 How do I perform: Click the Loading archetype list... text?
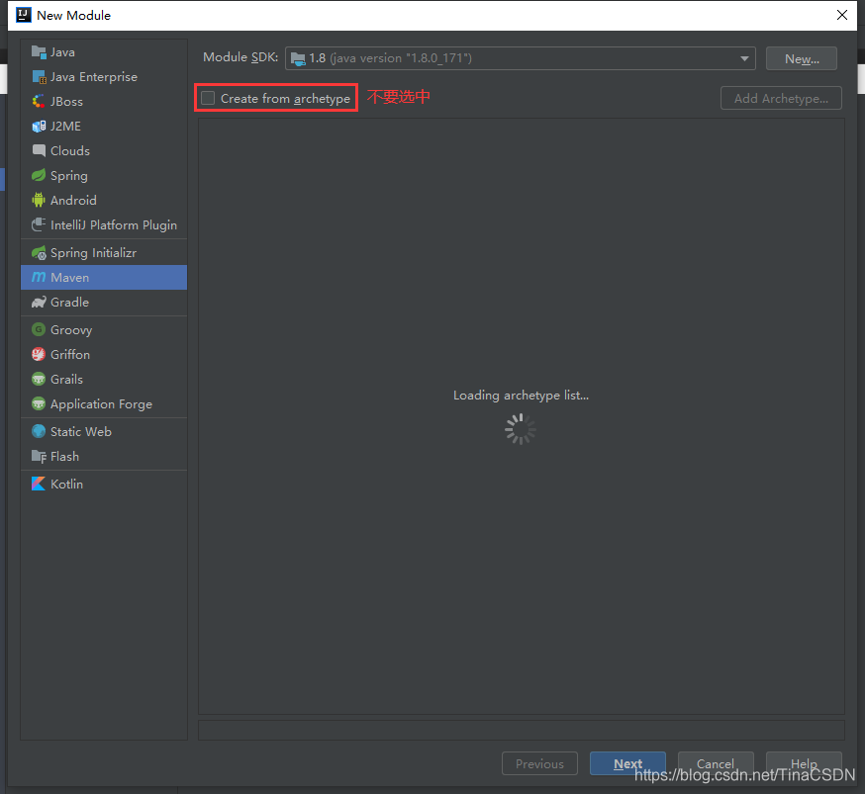coord(521,396)
